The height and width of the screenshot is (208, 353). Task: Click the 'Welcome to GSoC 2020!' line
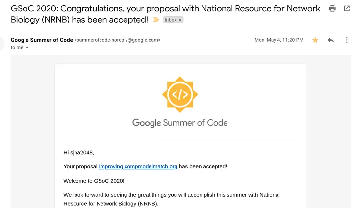tap(94, 181)
